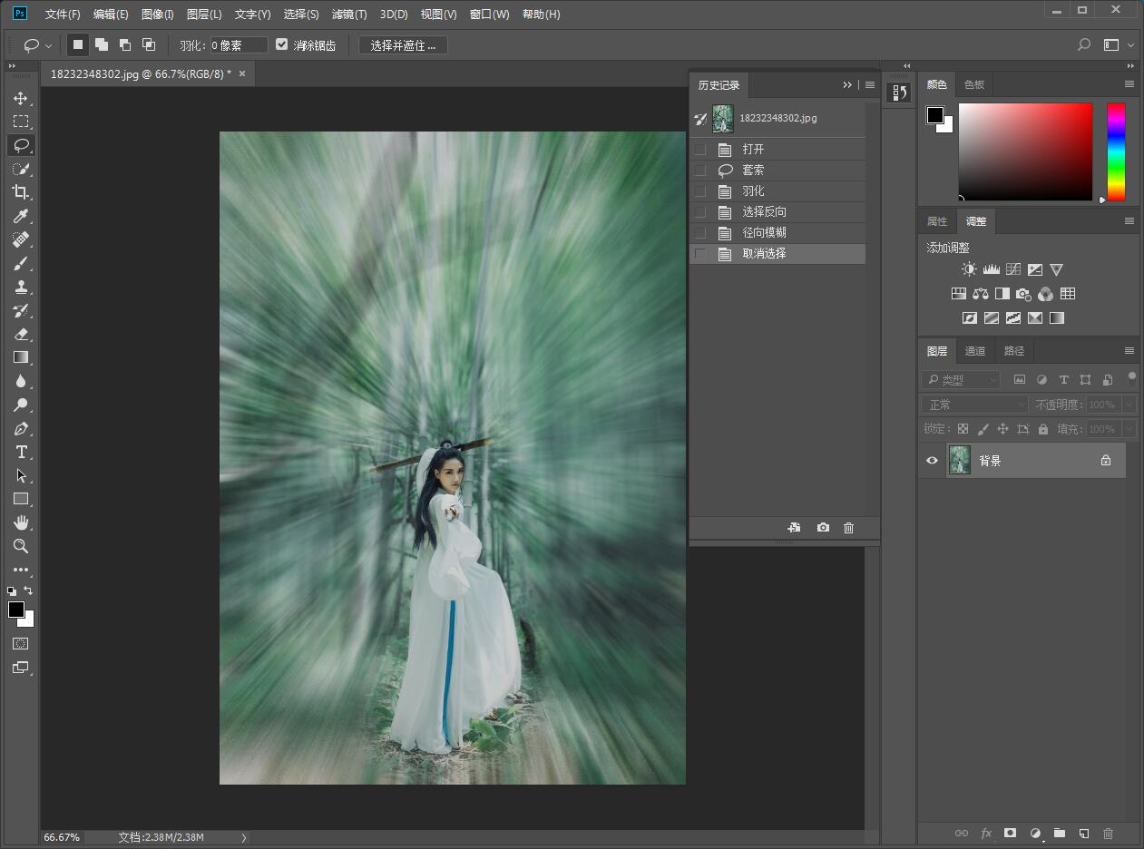Hide the 背景 layer with eye icon
The image size is (1144, 849).
tap(932, 461)
